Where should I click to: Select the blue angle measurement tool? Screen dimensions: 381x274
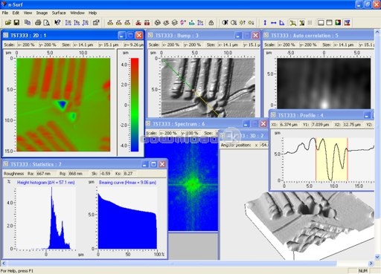[282, 23]
